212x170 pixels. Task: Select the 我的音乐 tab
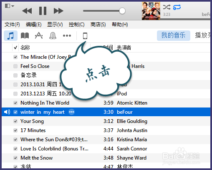174,35
